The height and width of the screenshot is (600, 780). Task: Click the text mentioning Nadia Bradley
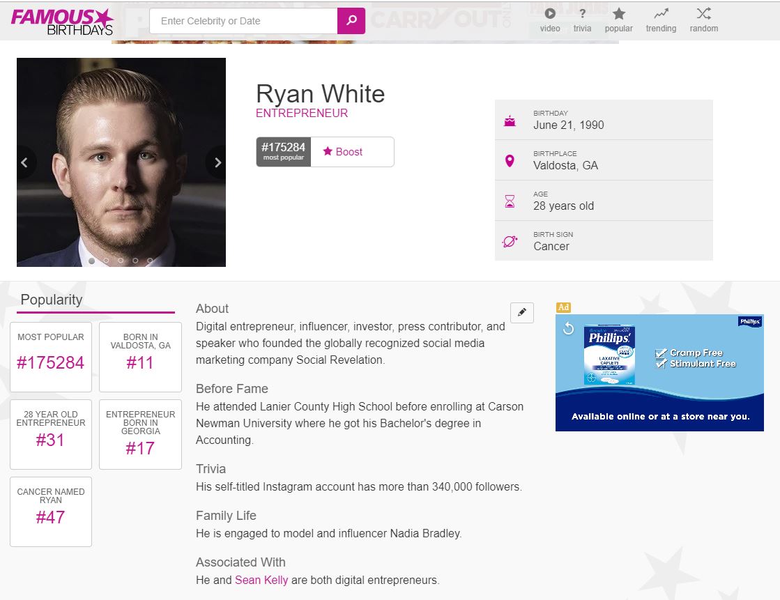click(x=329, y=533)
